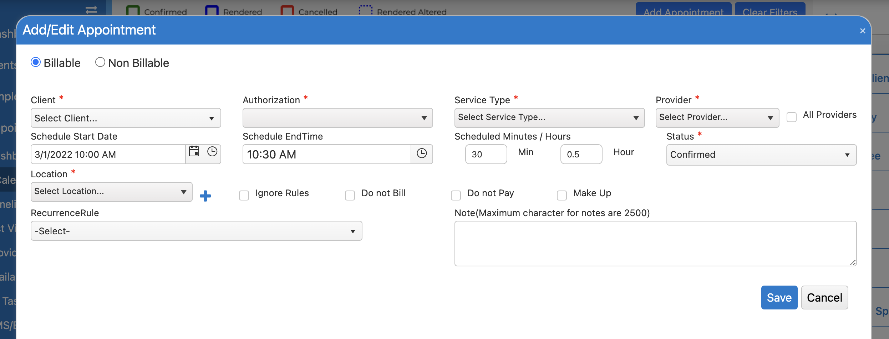Open the Schedule Start Date calendar picker
Image resolution: width=889 pixels, height=339 pixels.
(194, 152)
